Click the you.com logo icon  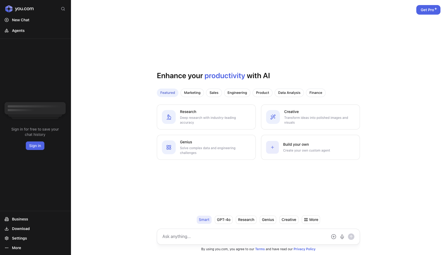[9, 9]
